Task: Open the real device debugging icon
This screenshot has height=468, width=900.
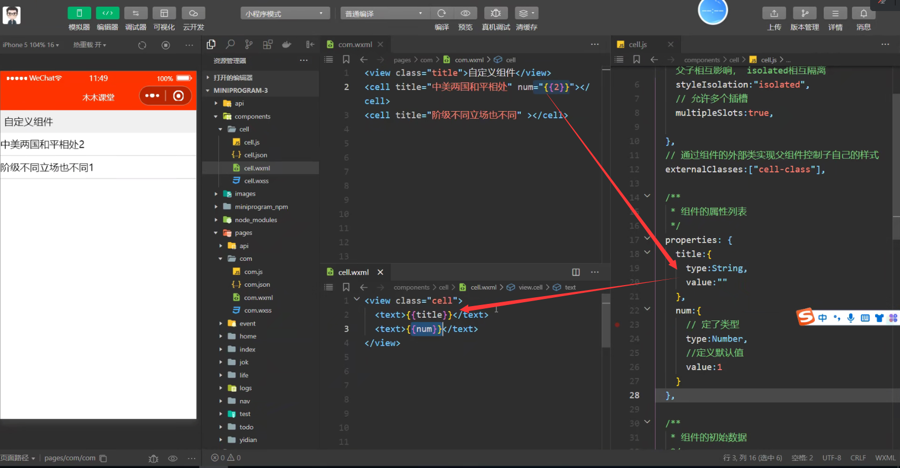Action: tap(496, 13)
